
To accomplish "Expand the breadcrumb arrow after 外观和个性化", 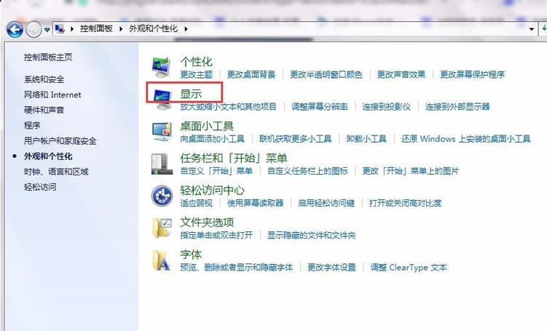I will pyautogui.click(x=186, y=29).
